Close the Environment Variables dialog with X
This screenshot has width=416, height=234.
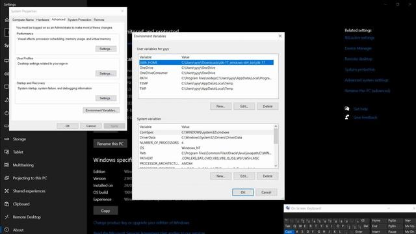[x=280, y=36]
